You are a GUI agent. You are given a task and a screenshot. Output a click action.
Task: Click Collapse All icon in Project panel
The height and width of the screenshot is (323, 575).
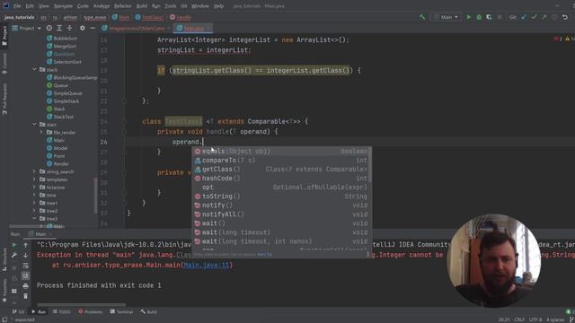[69, 28]
